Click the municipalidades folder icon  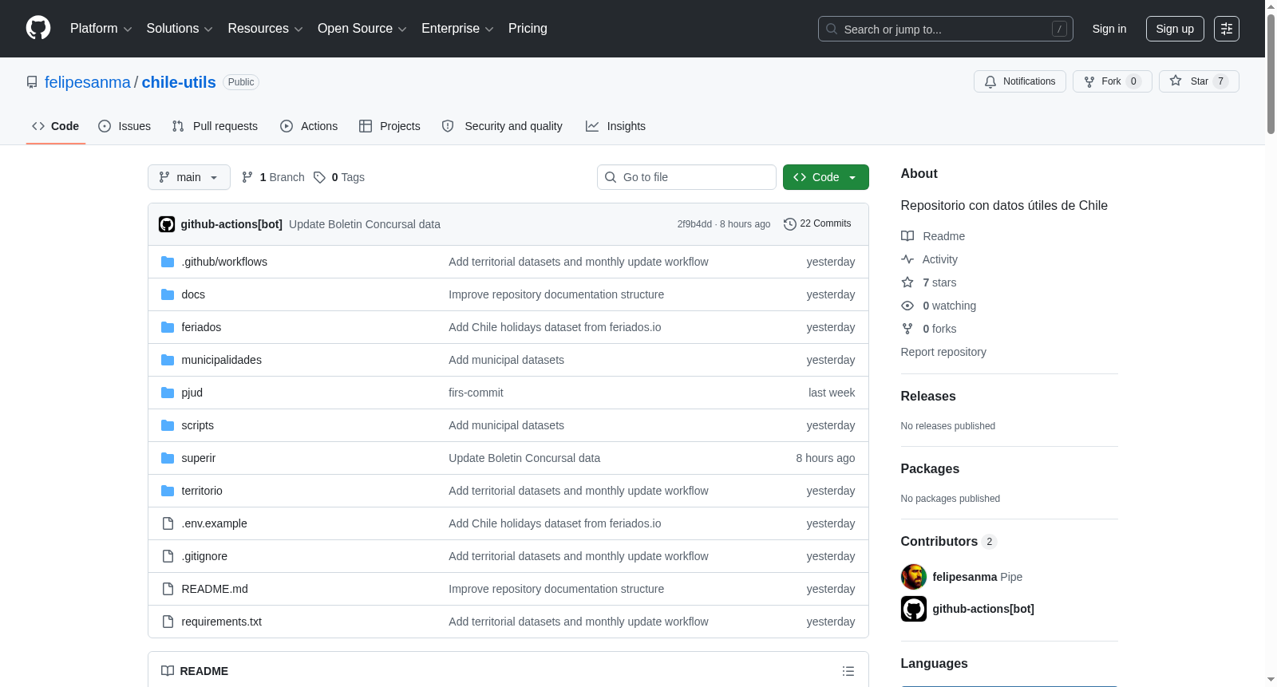pos(168,360)
